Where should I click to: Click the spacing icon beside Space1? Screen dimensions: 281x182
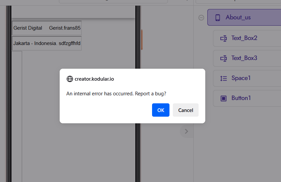point(223,78)
